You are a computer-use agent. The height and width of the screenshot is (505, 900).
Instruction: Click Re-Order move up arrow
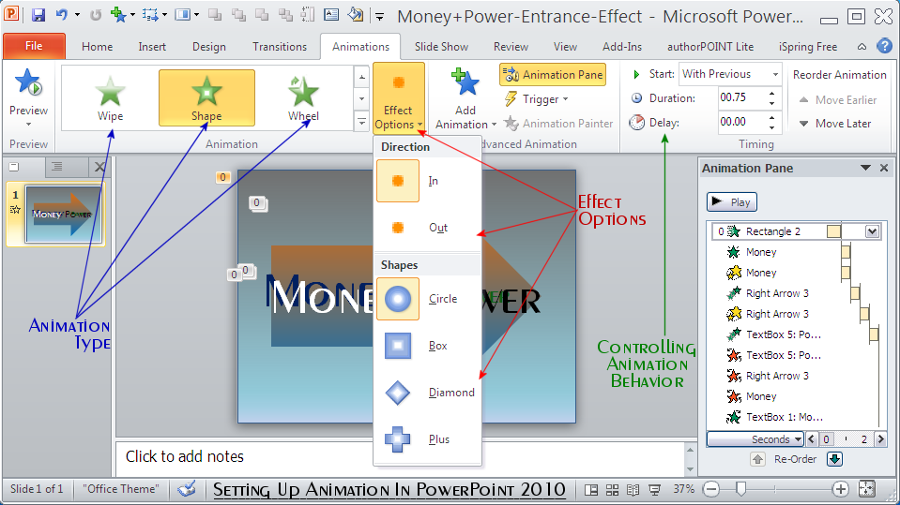click(757, 459)
